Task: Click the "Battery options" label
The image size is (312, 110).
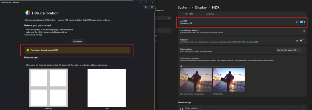Action: point(186,49)
